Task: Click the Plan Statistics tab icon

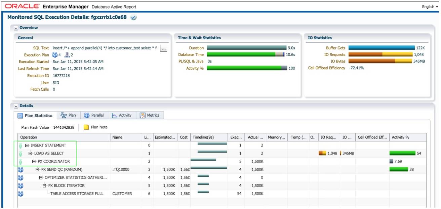Action: [20, 116]
